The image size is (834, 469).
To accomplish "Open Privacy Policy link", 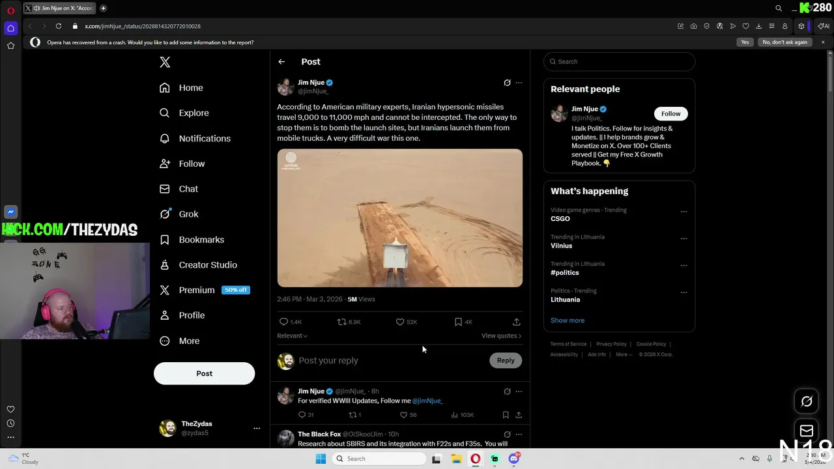I will click(611, 344).
